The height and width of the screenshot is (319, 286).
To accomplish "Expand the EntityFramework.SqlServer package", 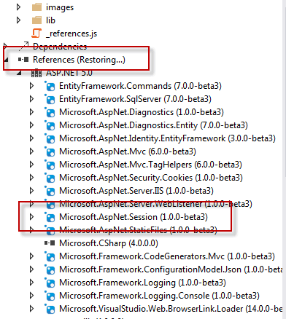I will (x=31, y=99).
